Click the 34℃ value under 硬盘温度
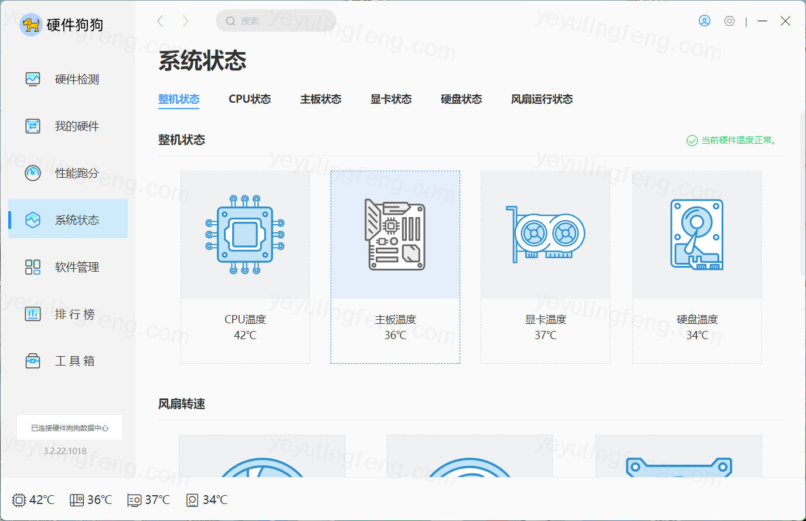 (x=698, y=335)
